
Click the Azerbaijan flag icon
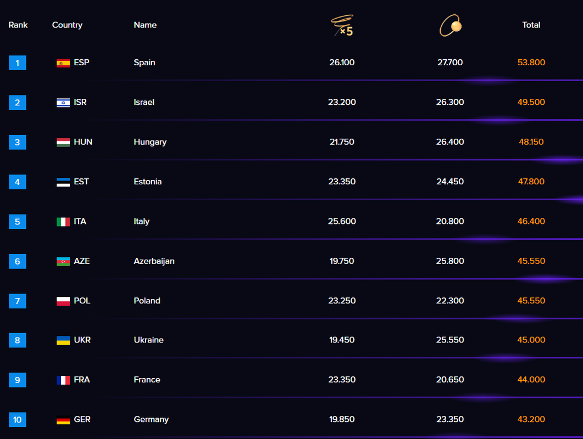point(63,261)
